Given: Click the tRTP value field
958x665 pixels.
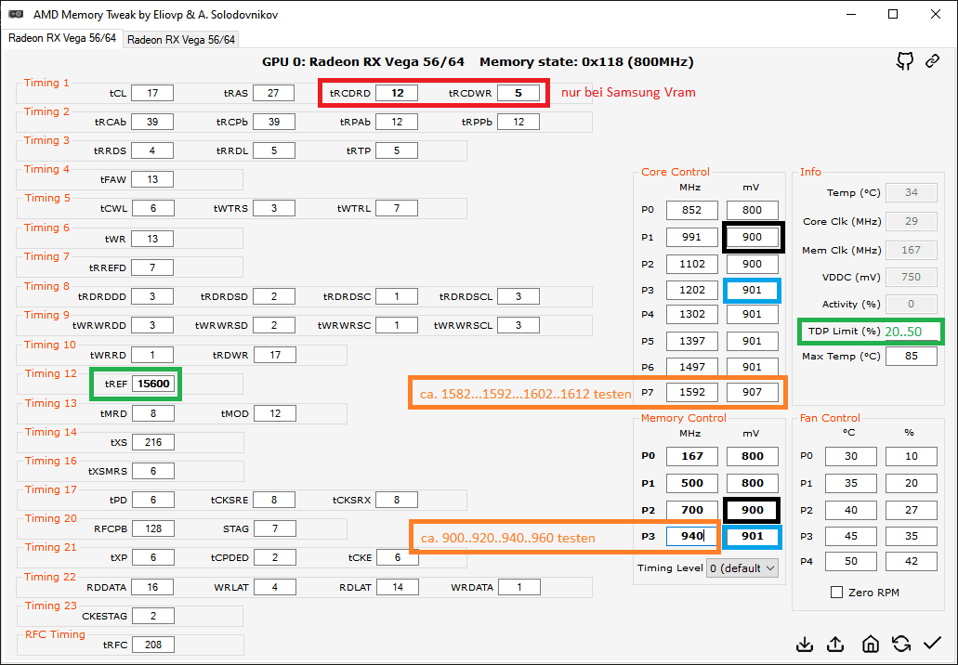Looking at the screenshot, I should click(x=397, y=150).
